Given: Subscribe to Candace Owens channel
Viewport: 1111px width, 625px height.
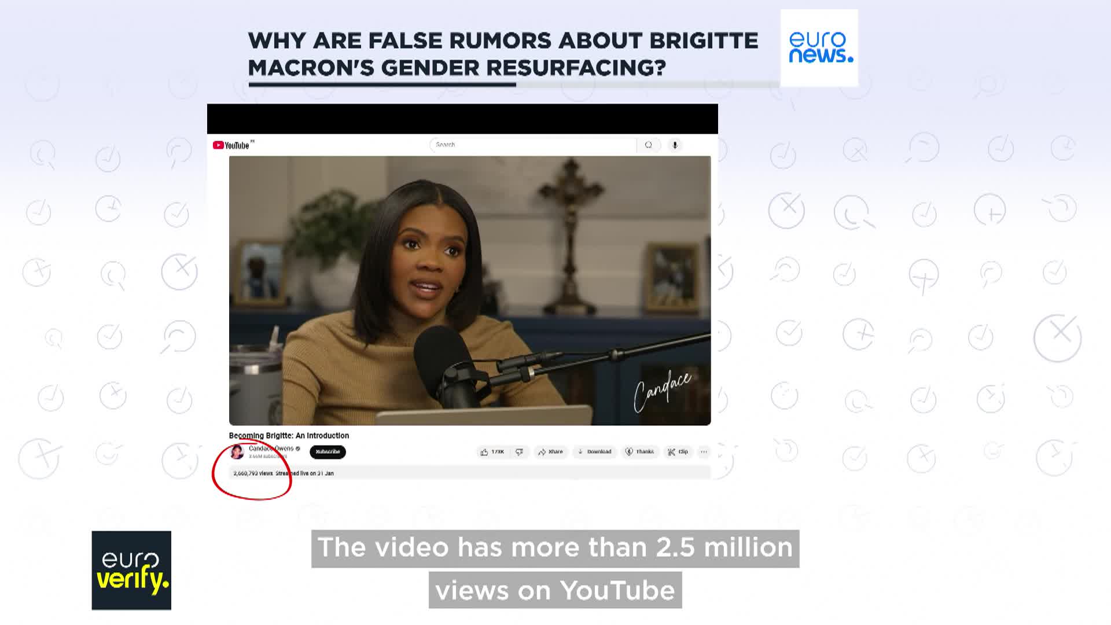Looking at the screenshot, I should pos(328,452).
